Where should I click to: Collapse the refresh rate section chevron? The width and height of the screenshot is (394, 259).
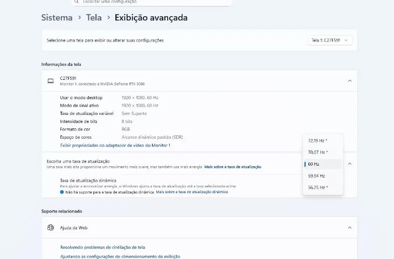[x=349, y=163]
